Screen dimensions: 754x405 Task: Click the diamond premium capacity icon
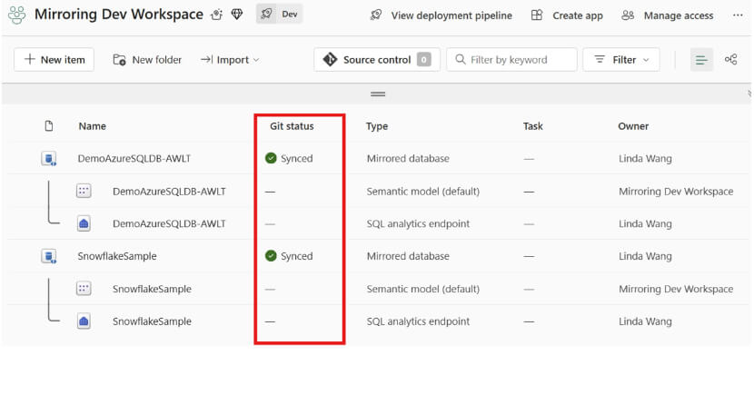click(237, 15)
